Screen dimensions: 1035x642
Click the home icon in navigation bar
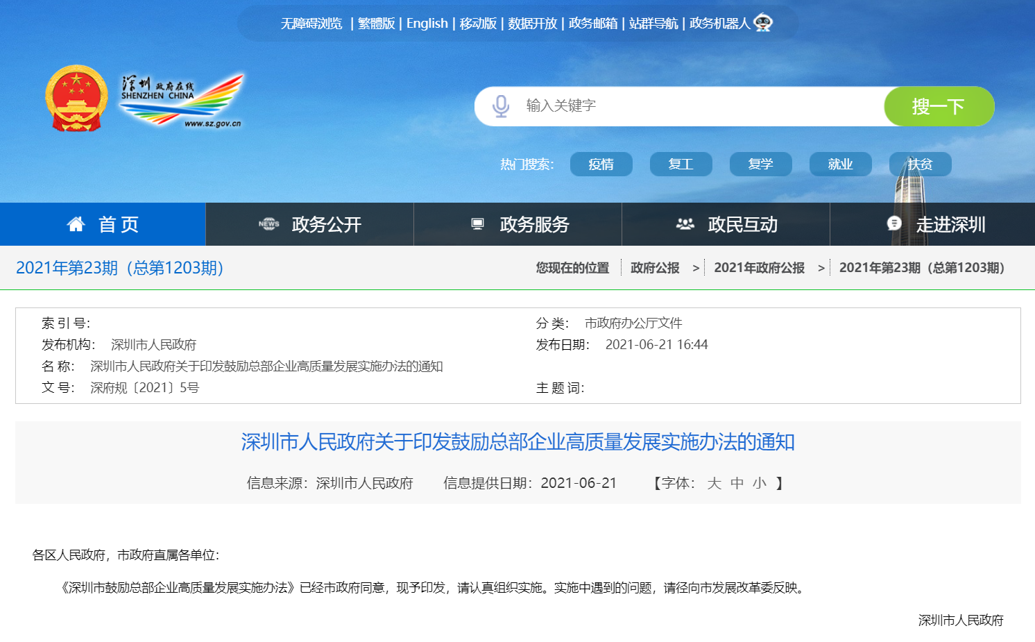click(x=76, y=224)
